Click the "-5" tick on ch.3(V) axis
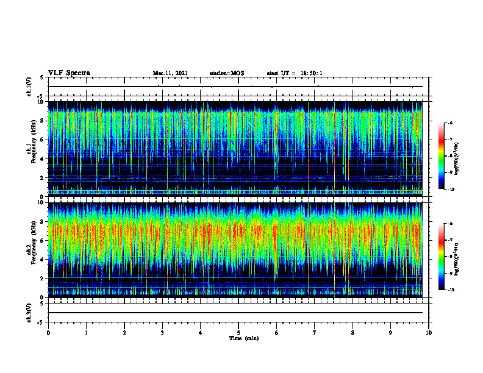483x373 pixels. [x=41, y=322]
